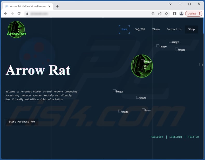Open the user profile avatar icon

181,14
